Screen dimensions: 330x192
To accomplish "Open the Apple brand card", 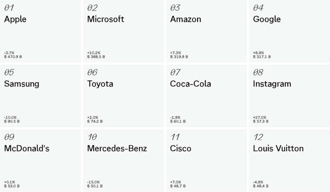I will 40,31.
